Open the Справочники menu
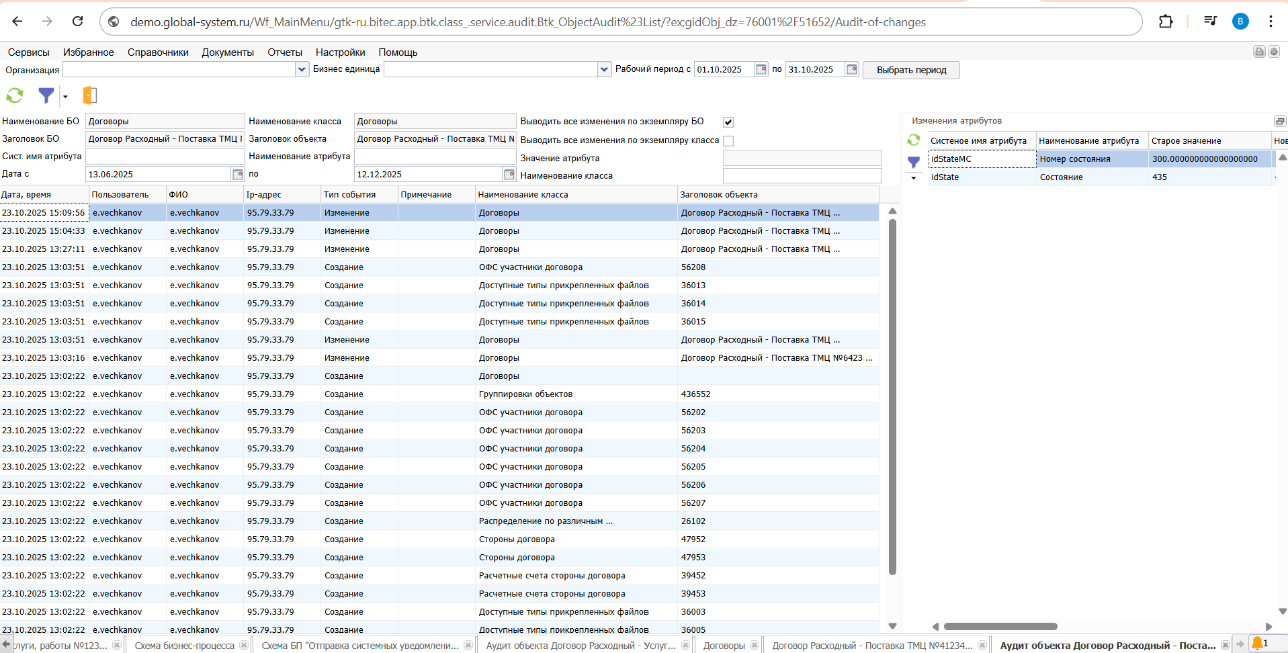This screenshot has height=653, width=1288. [158, 52]
